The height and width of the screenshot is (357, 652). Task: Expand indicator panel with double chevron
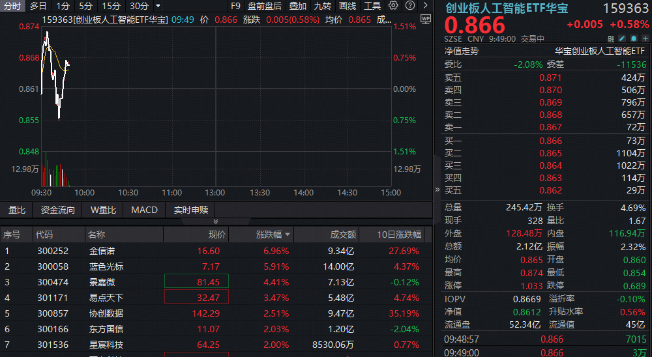pyautogui.click(x=215, y=221)
